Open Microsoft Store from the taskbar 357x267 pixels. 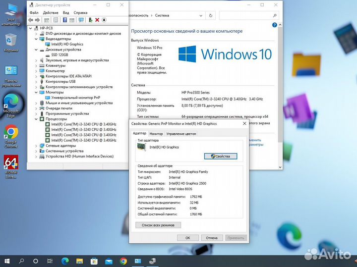pyautogui.click(x=94, y=261)
